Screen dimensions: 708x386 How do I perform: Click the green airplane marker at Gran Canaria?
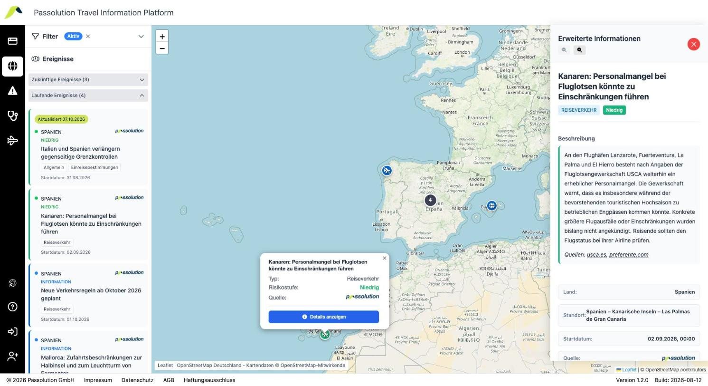click(325, 334)
